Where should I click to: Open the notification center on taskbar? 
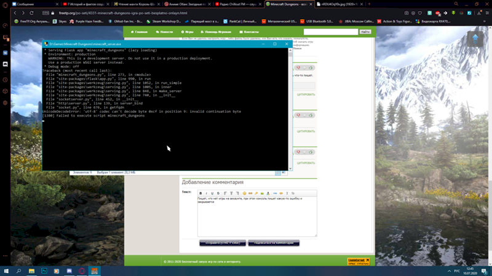point(485,271)
